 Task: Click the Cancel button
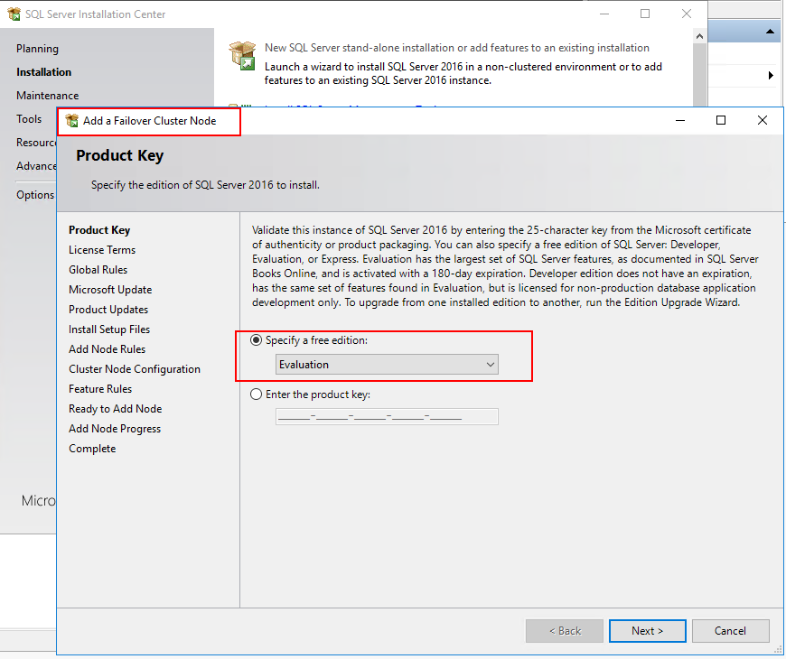(x=730, y=631)
